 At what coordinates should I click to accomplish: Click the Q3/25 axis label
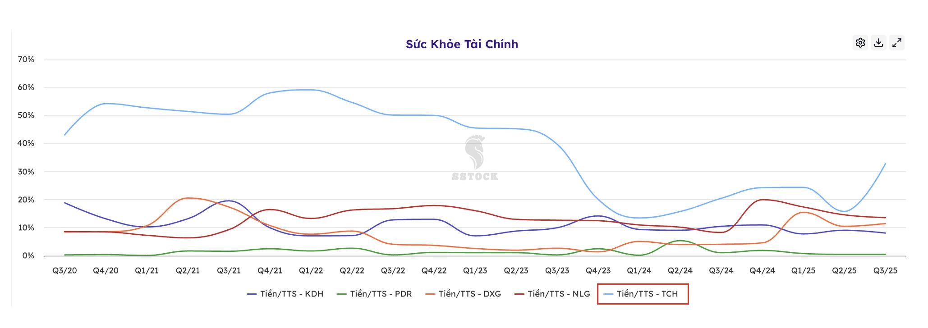click(885, 271)
